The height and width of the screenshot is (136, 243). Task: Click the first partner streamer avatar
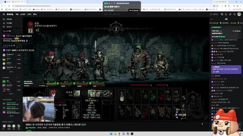4,126
